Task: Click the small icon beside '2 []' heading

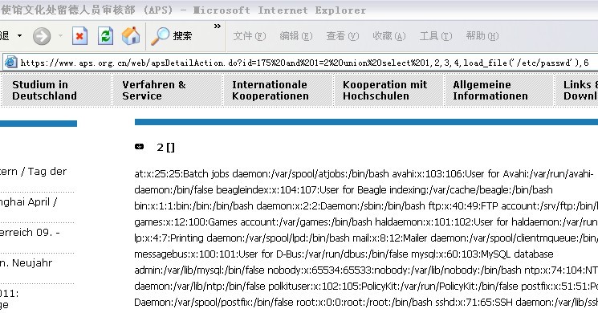Action: pos(139,146)
